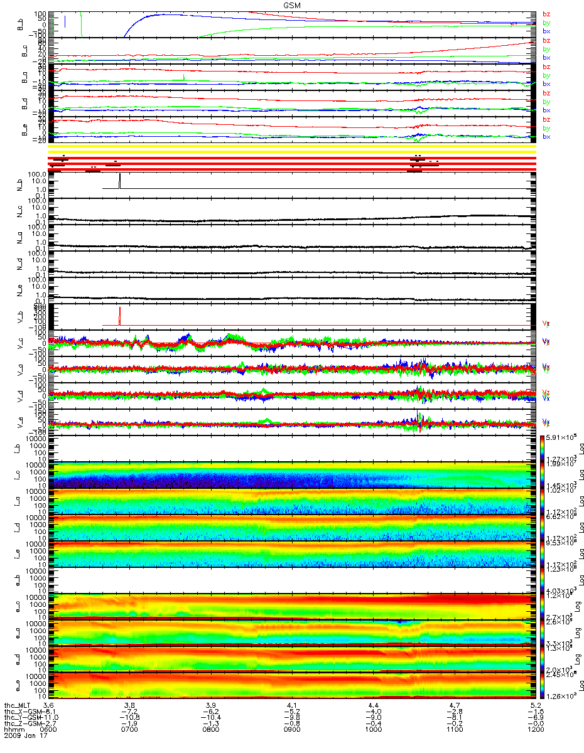The height and width of the screenshot is (753, 584).
Task: Click the black spike in the N_b panel
Action: click(x=120, y=181)
